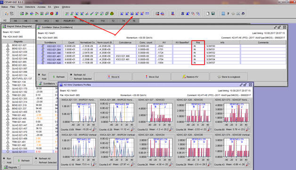Zoom the XDWC.021.573 XDWC07 horizontal profile
296x170 pixels.
pyautogui.click(x=247, y=129)
